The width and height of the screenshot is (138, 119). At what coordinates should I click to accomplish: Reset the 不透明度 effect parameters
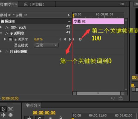click(68, 33)
